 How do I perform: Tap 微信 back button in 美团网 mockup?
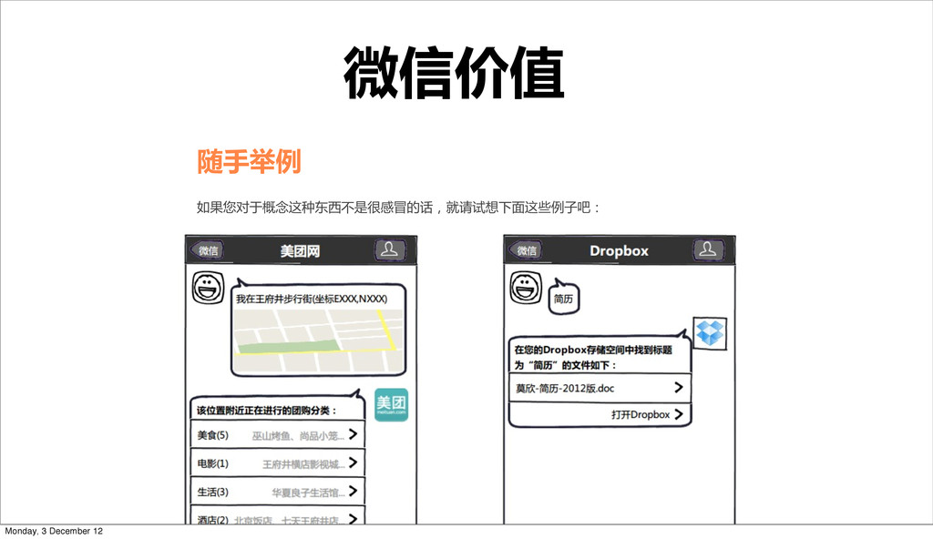(x=207, y=250)
